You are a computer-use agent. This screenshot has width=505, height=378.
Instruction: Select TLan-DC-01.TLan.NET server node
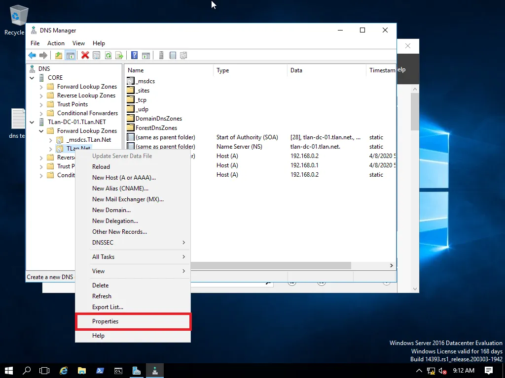pyautogui.click(x=76, y=122)
